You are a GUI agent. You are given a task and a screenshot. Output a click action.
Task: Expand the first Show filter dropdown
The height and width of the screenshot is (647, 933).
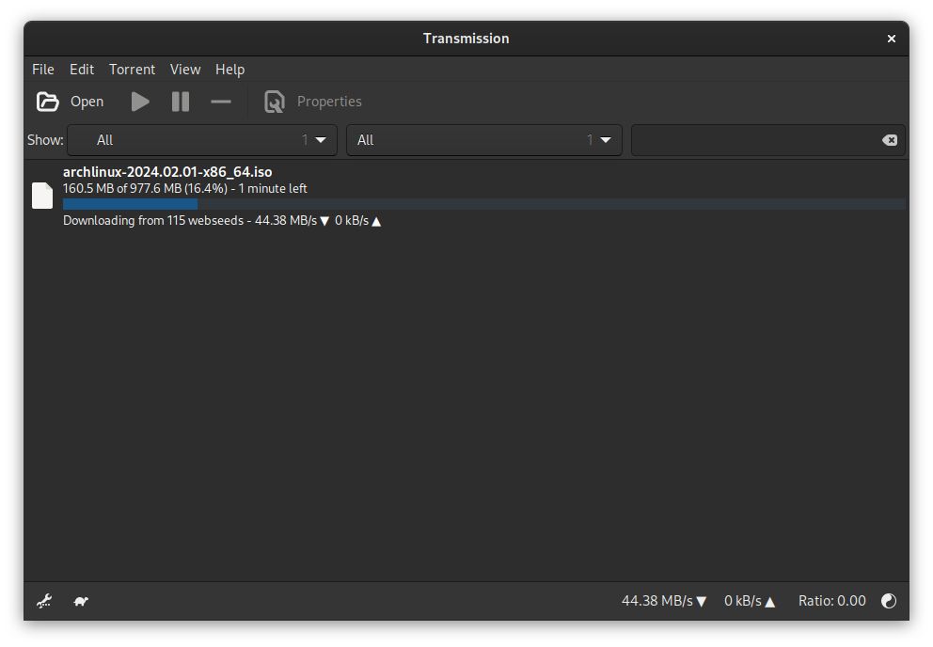click(x=202, y=140)
